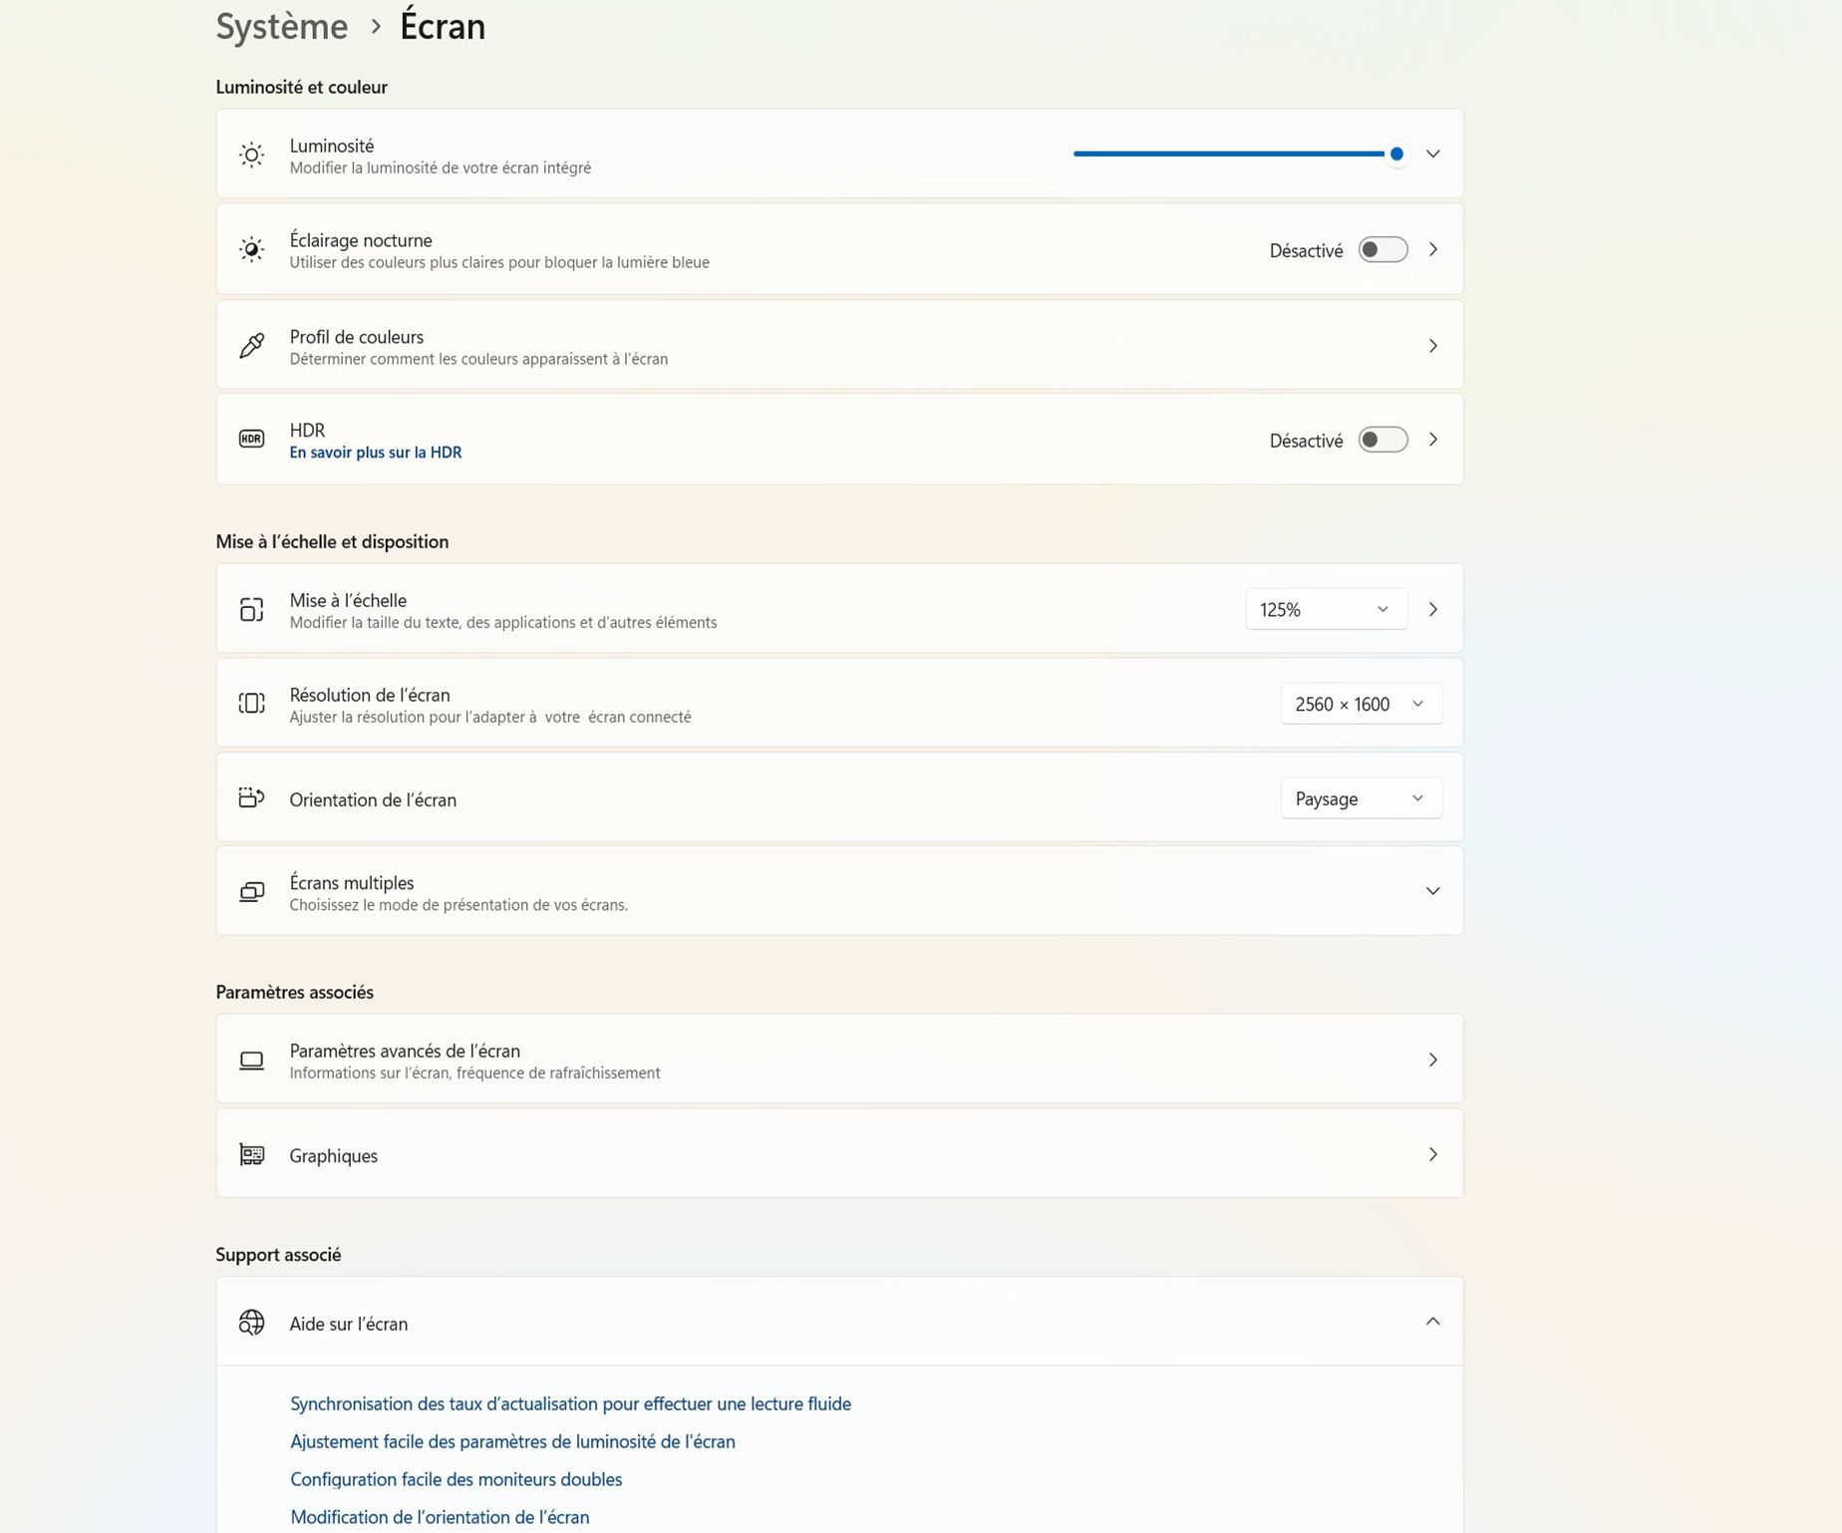Open the 125% scaling dropdown
Image resolution: width=1842 pixels, height=1533 pixels.
point(1325,609)
